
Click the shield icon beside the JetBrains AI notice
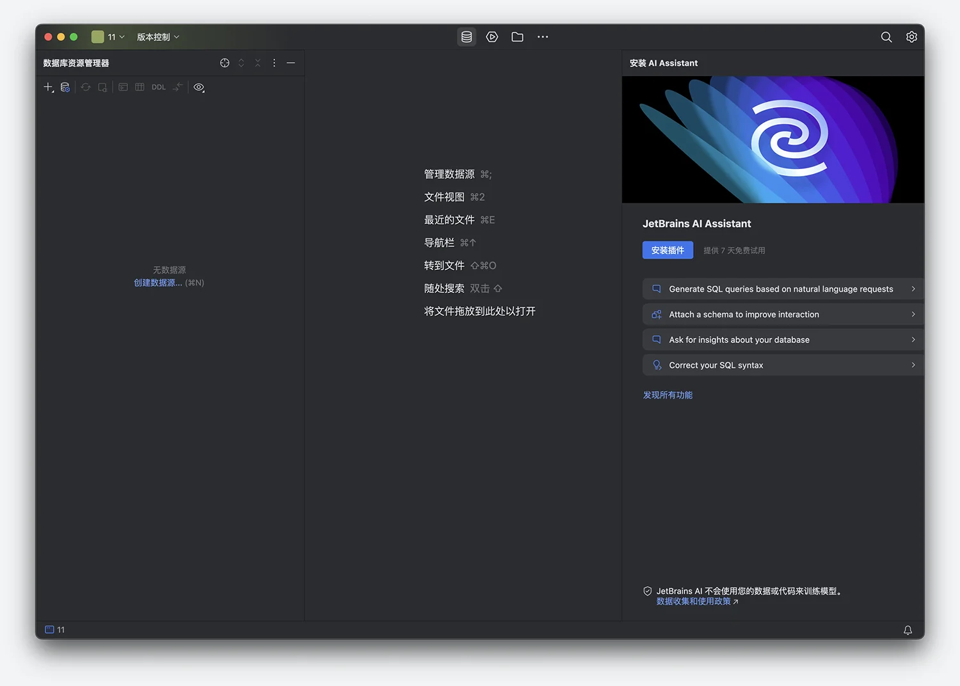(647, 591)
